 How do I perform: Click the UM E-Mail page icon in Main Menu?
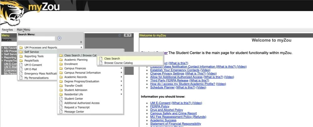pyautogui.click(x=21, y=69)
